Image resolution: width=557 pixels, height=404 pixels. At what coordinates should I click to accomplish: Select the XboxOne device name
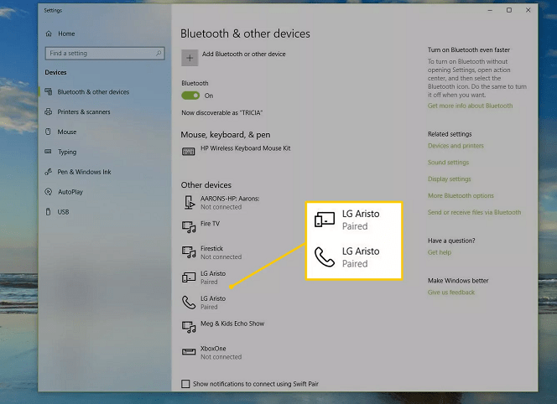coord(213,349)
